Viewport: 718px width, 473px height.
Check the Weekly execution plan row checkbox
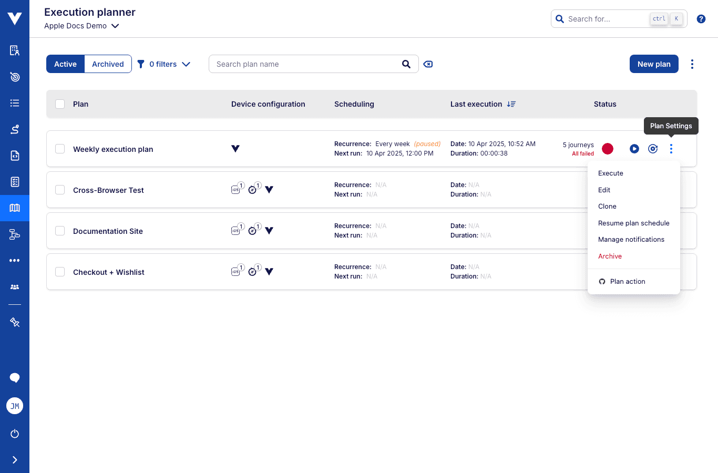(x=60, y=148)
